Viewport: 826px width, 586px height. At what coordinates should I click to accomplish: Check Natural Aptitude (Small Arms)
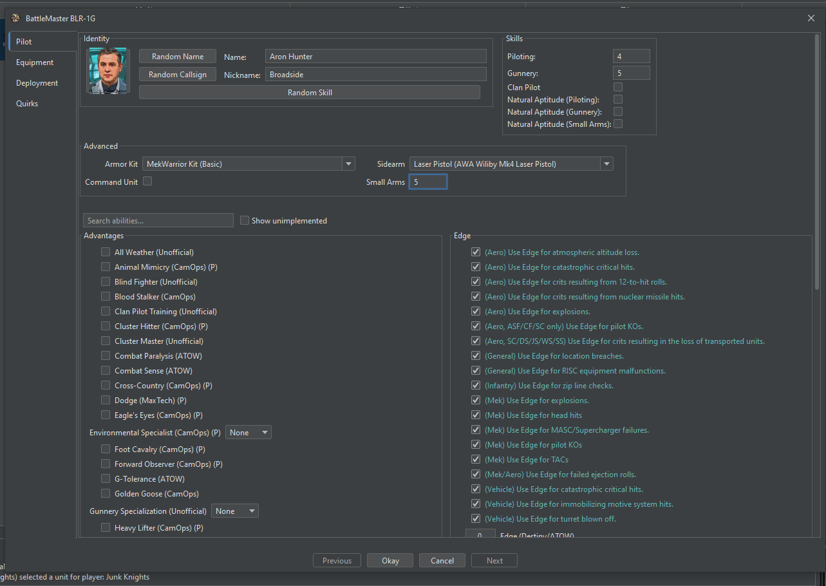pyautogui.click(x=618, y=124)
